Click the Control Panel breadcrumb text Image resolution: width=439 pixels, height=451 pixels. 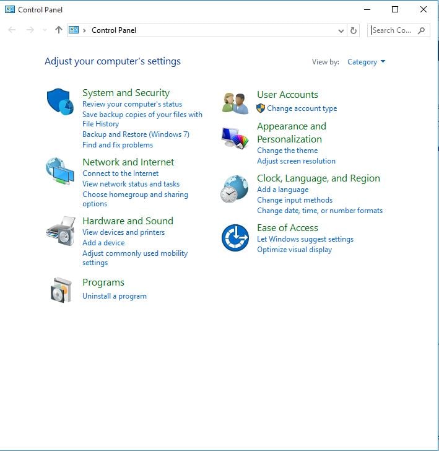pos(114,30)
